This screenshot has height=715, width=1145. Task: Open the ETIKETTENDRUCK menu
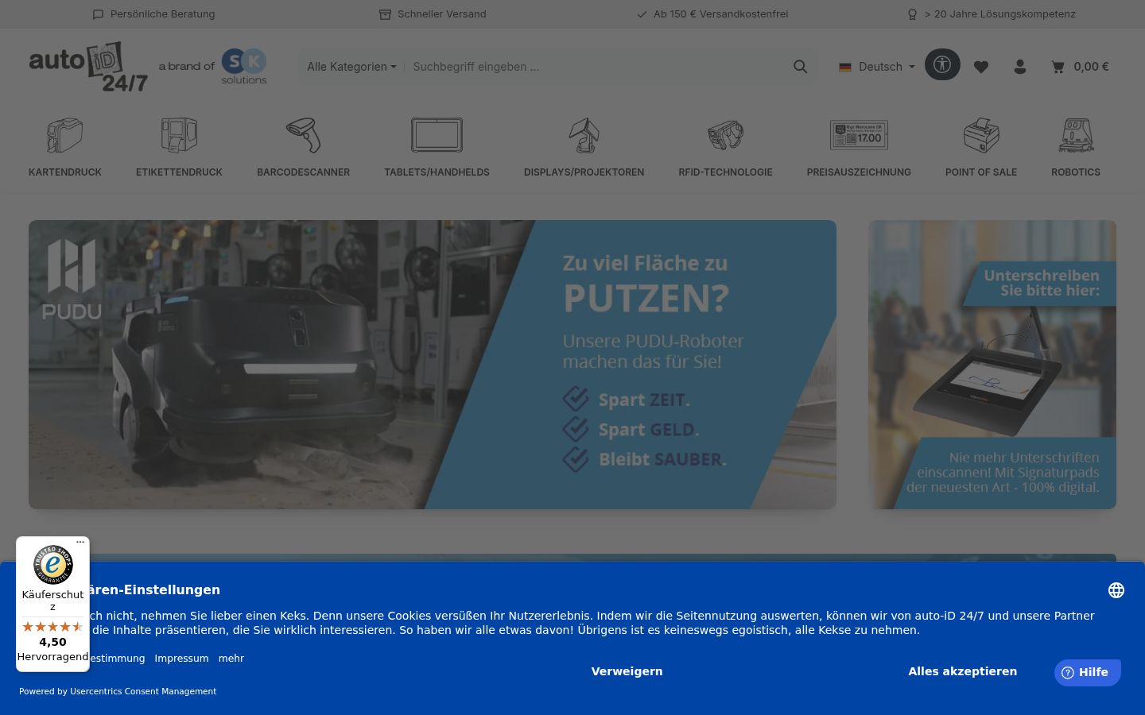tap(179, 172)
